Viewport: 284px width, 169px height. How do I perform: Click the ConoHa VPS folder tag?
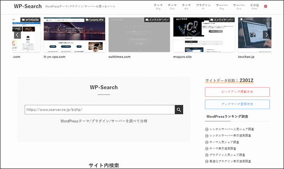click(95, 20)
